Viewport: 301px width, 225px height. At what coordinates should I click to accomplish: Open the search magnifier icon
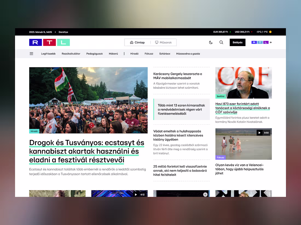point(221,43)
